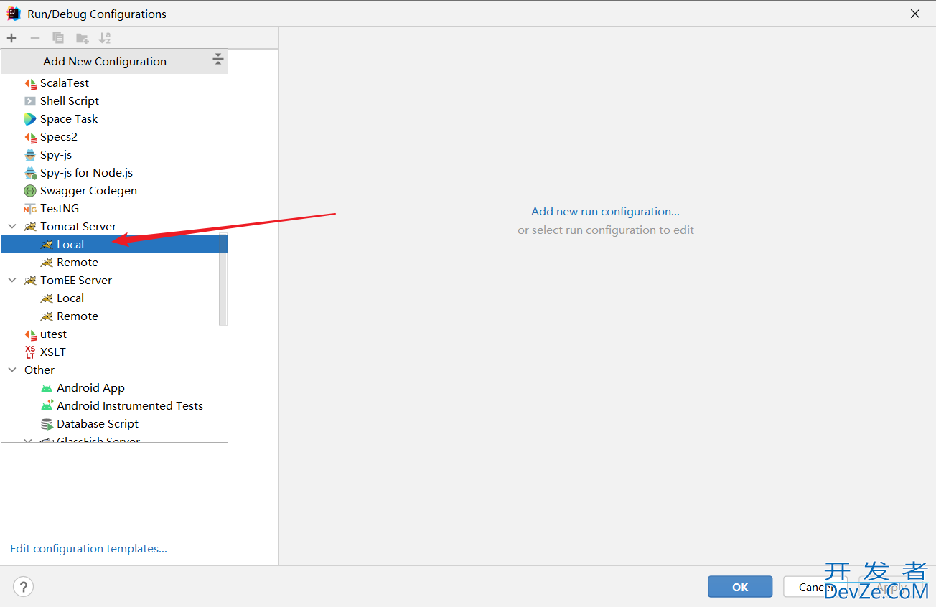The image size is (936, 607).
Task: Click the Tomcat Server cat icon
Action: click(30, 227)
